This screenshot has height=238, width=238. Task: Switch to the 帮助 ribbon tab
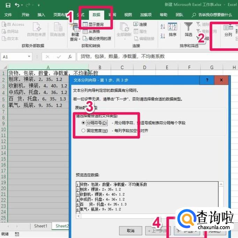pyautogui.click(x=164, y=15)
